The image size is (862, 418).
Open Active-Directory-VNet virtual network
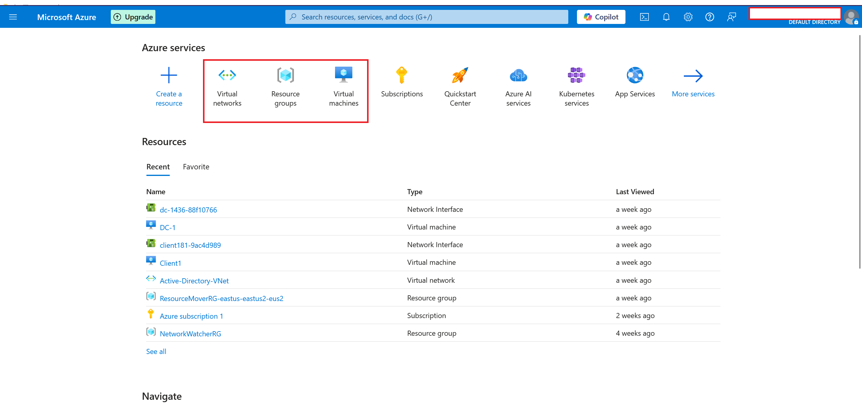click(194, 281)
